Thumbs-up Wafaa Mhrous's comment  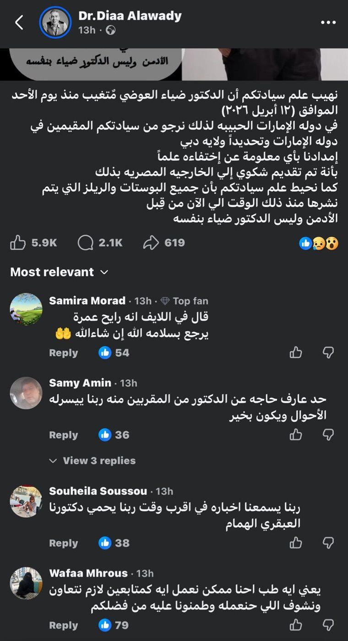coord(296,625)
